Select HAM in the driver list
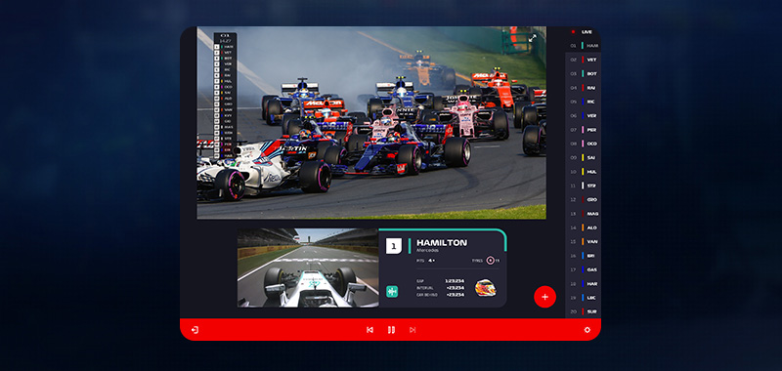 click(x=583, y=45)
